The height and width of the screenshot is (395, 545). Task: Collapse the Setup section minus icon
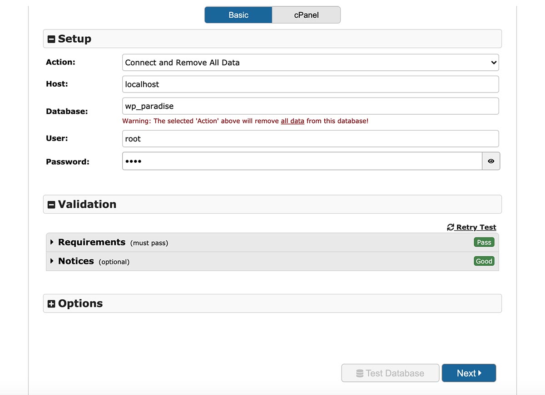51,39
